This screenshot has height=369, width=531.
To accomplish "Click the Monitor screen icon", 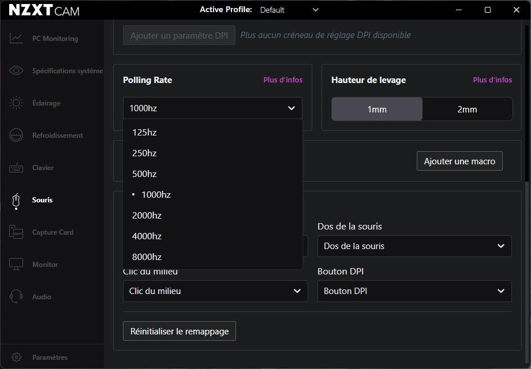I will (16, 265).
